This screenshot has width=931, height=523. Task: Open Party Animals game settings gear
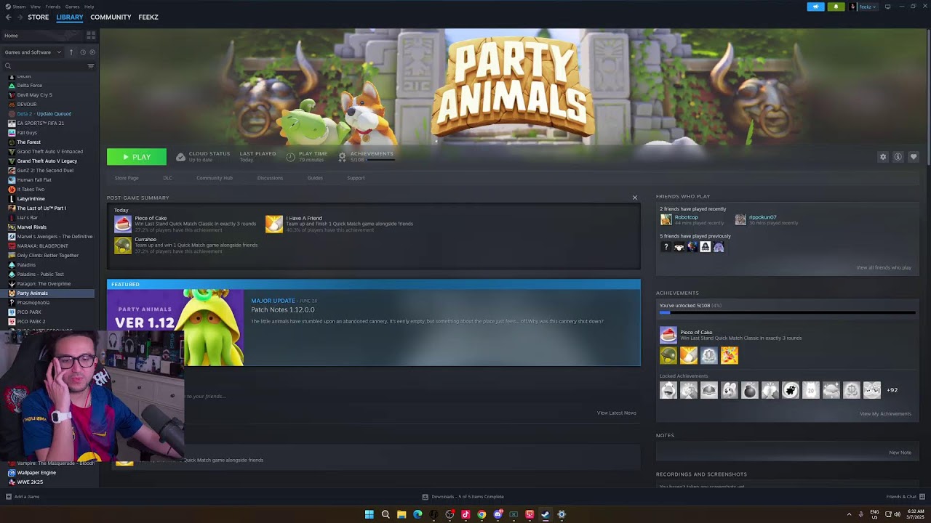click(x=883, y=157)
